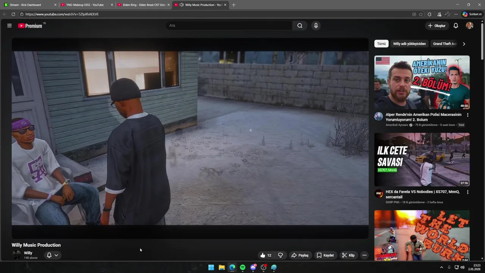485x273 pixels.
Task: Show more filter chips with right chevron
Action: 464,44
